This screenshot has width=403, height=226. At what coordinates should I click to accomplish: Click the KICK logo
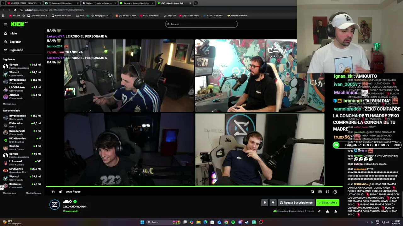click(19, 24)
